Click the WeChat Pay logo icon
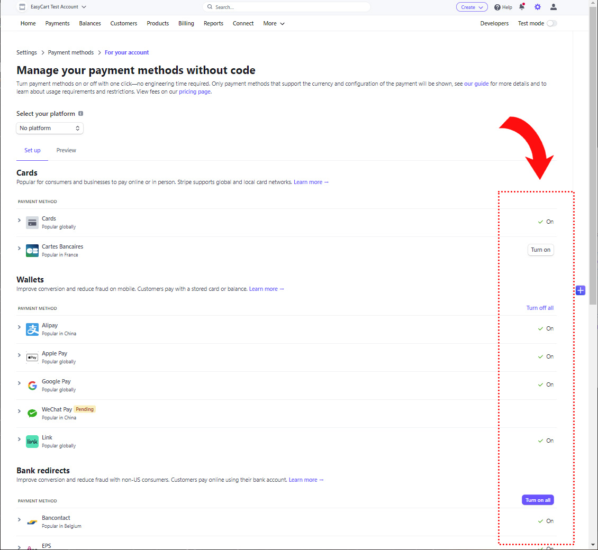This screenshot has height=550, width=598. [x=32, y=413]
